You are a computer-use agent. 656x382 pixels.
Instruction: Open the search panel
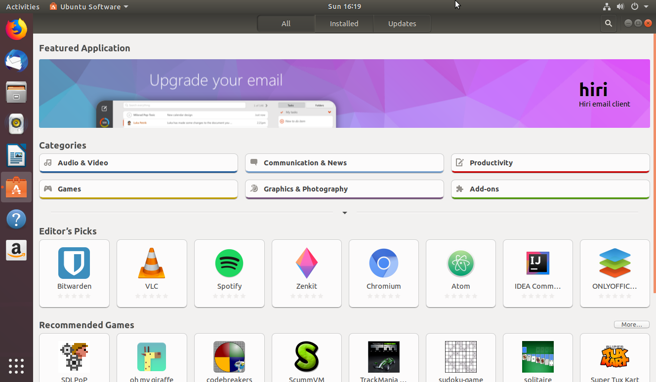tap(608, 23)
